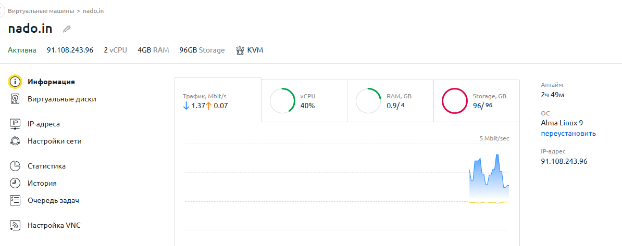Click the Виртуальные диски disk icon

click(x=16, y=99)
